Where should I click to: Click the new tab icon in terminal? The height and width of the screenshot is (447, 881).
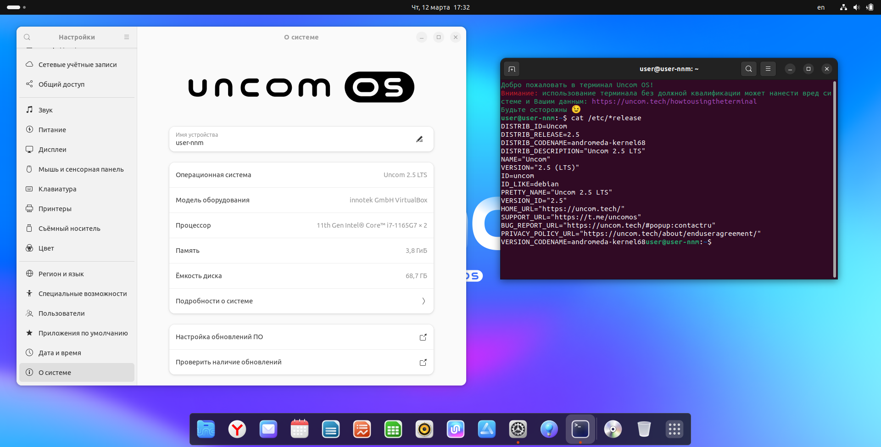(x=512, y=69)
